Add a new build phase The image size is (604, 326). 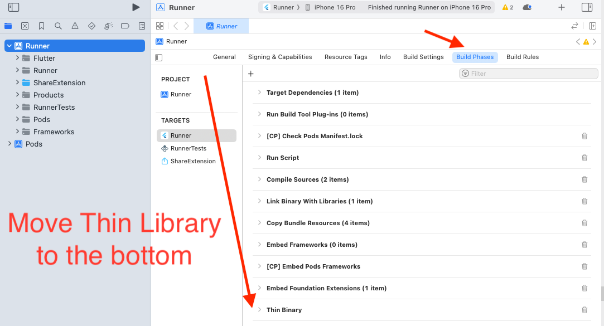coord(251,74)
